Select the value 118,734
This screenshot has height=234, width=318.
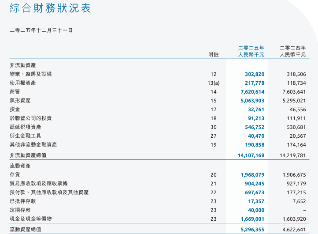pyautogui.click(x=296, y=83)
